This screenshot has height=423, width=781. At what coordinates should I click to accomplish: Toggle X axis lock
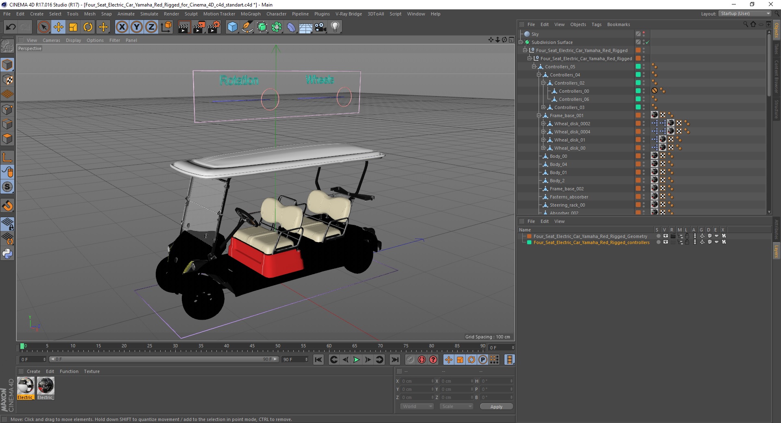[x=122, y=27]
